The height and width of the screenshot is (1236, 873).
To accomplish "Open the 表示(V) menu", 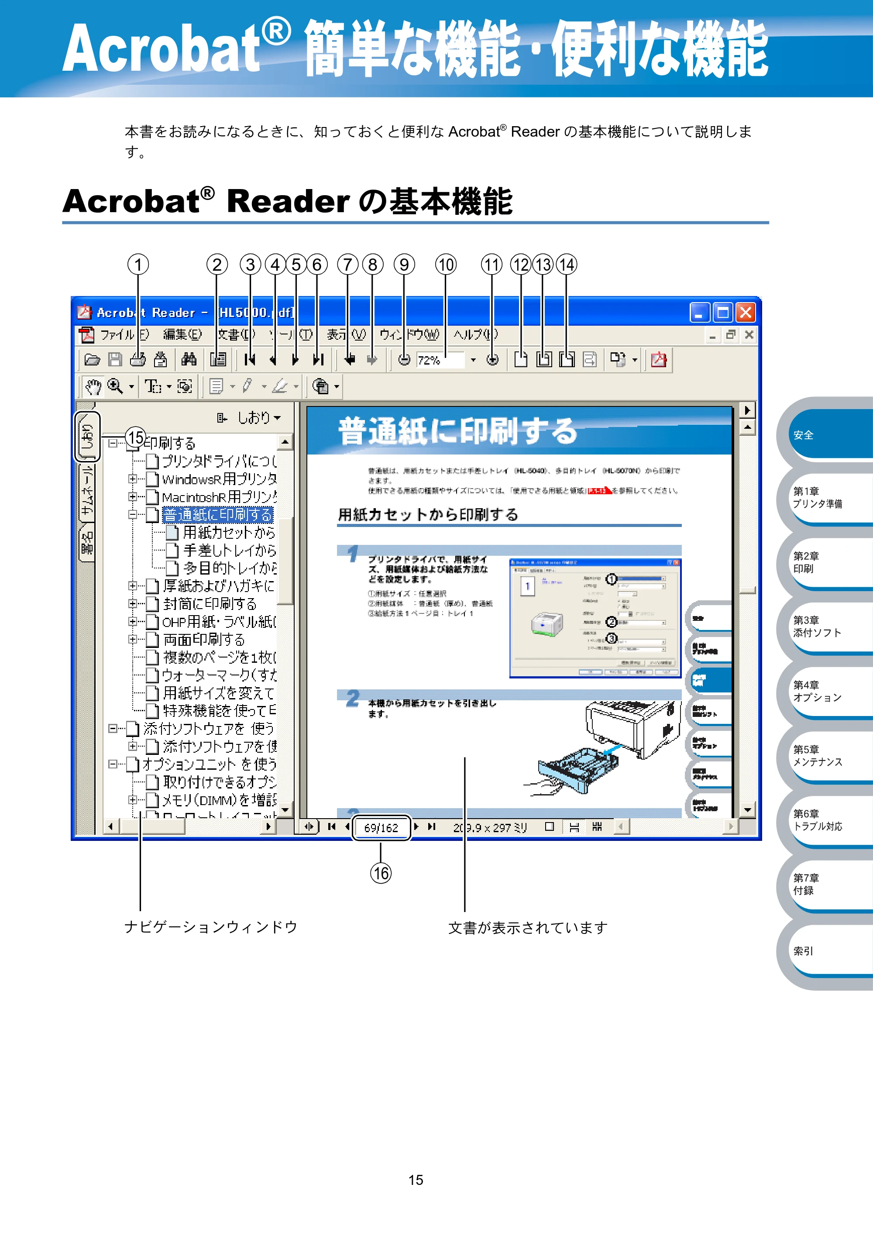I will click(346, 335).
